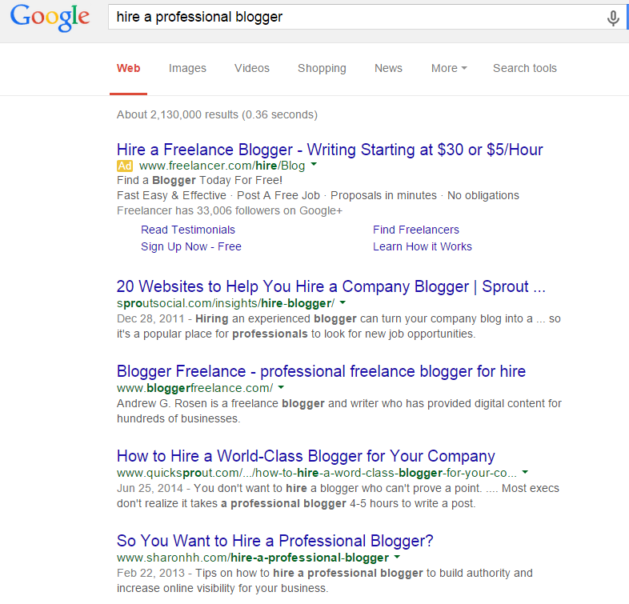This screenshot has height=604, width=629.
Task: Open Search tools options
Action: [x=524, y=68]
